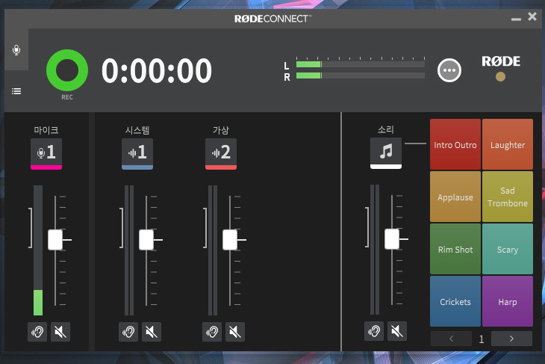Click the 0:00:00 recording timer
545x364 pixels.
157,71
